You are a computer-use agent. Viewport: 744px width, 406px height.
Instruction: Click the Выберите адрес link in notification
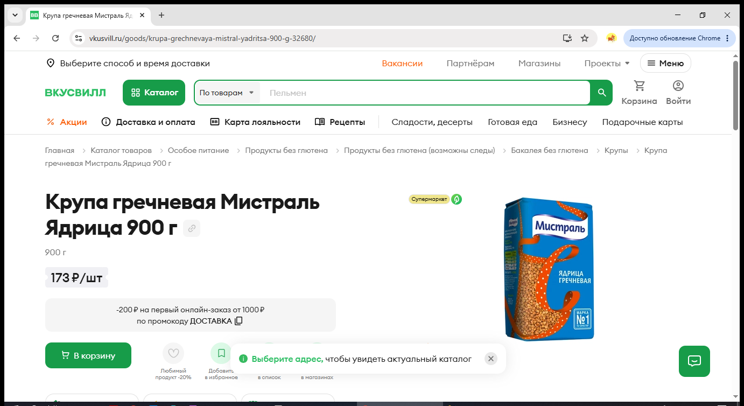287,359
